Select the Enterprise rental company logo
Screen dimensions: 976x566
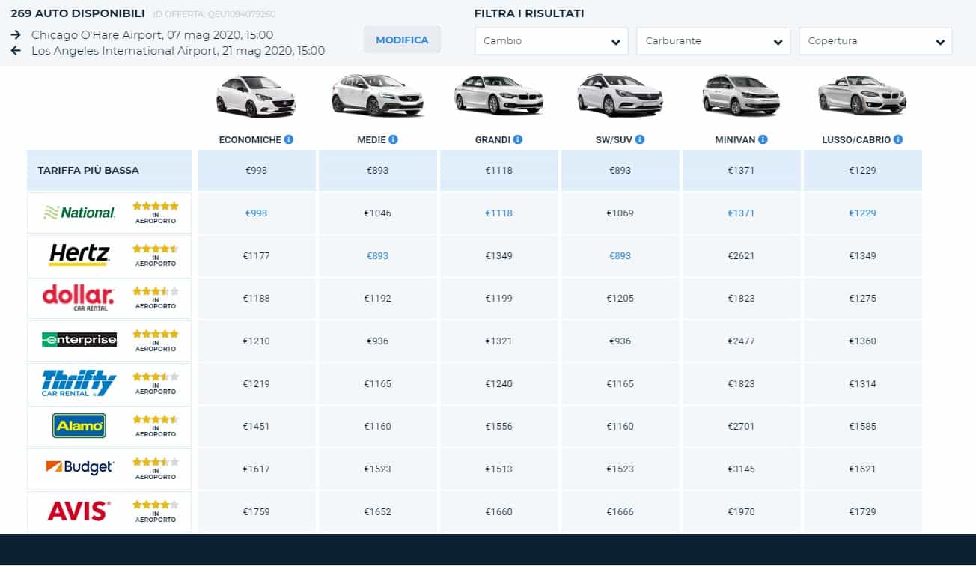point(79,341)
